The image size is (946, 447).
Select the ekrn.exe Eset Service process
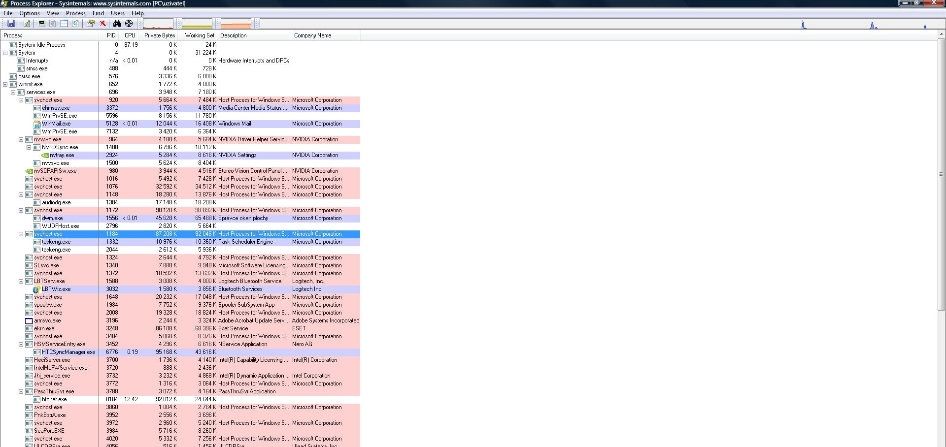180,328
